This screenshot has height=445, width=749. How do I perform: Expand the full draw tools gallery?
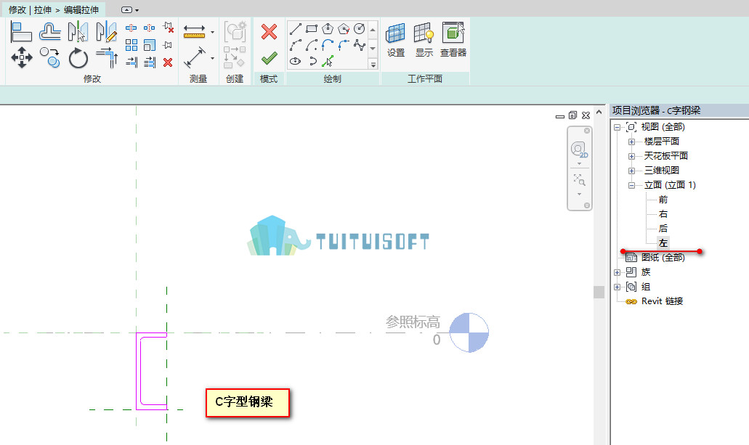tap(373, 63)
